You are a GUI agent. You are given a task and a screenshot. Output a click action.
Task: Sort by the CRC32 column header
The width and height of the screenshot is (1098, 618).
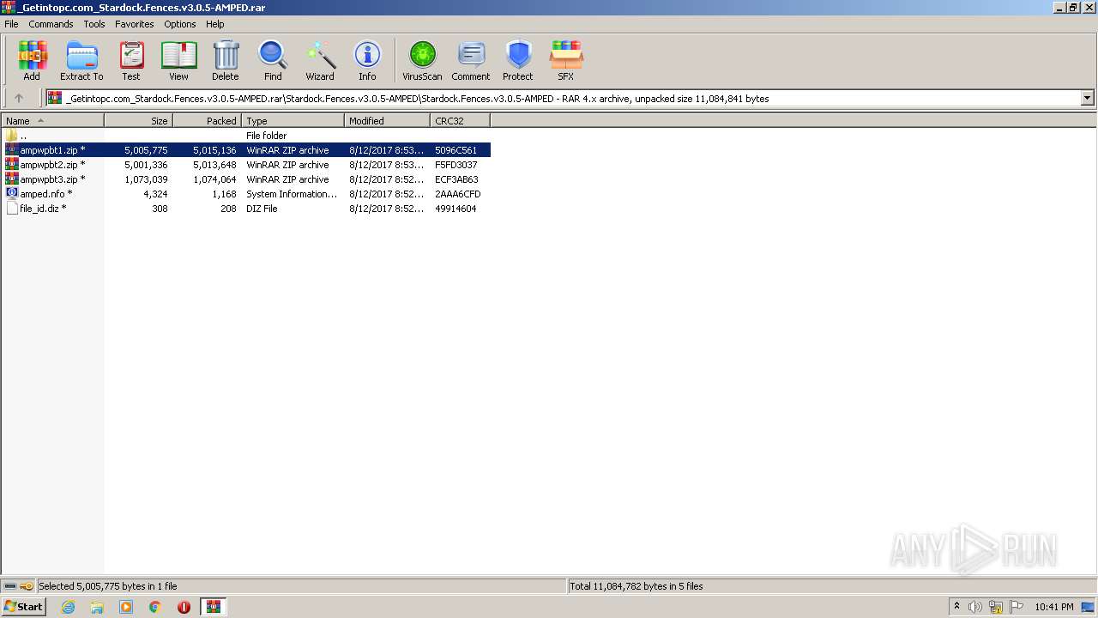(x=460, y=121)
